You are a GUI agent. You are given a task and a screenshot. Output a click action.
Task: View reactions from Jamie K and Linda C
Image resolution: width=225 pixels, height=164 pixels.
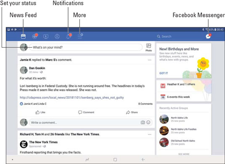coord(33,104)
